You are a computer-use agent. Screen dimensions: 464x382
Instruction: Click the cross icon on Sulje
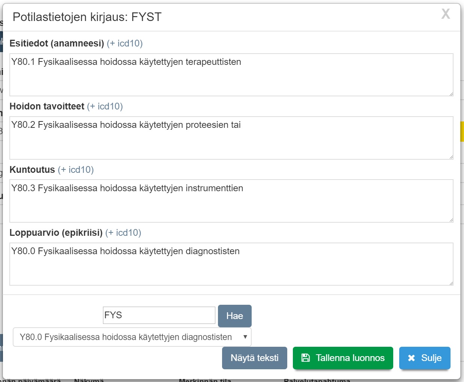click(411, 358)
